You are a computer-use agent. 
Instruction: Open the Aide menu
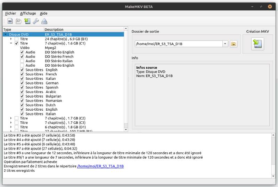tap(44, 13)
